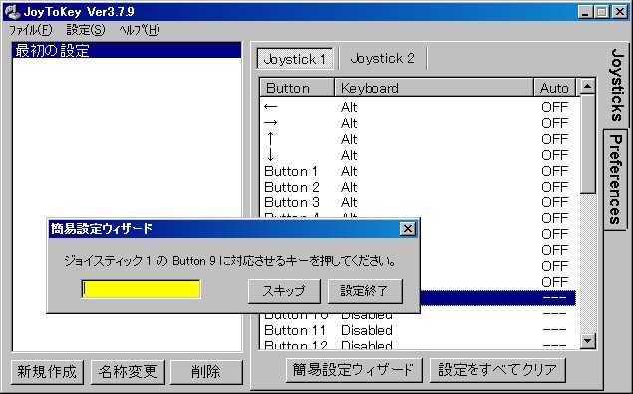Select the Button 2 row

419,187
